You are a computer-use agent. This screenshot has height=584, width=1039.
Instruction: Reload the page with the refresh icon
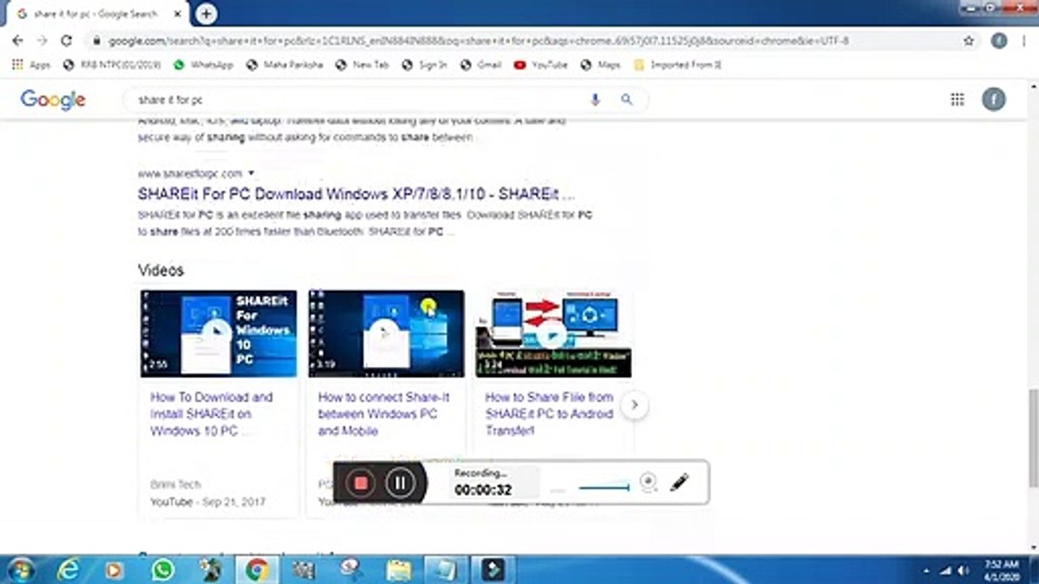pyautogui.click(x=67, y=41)
